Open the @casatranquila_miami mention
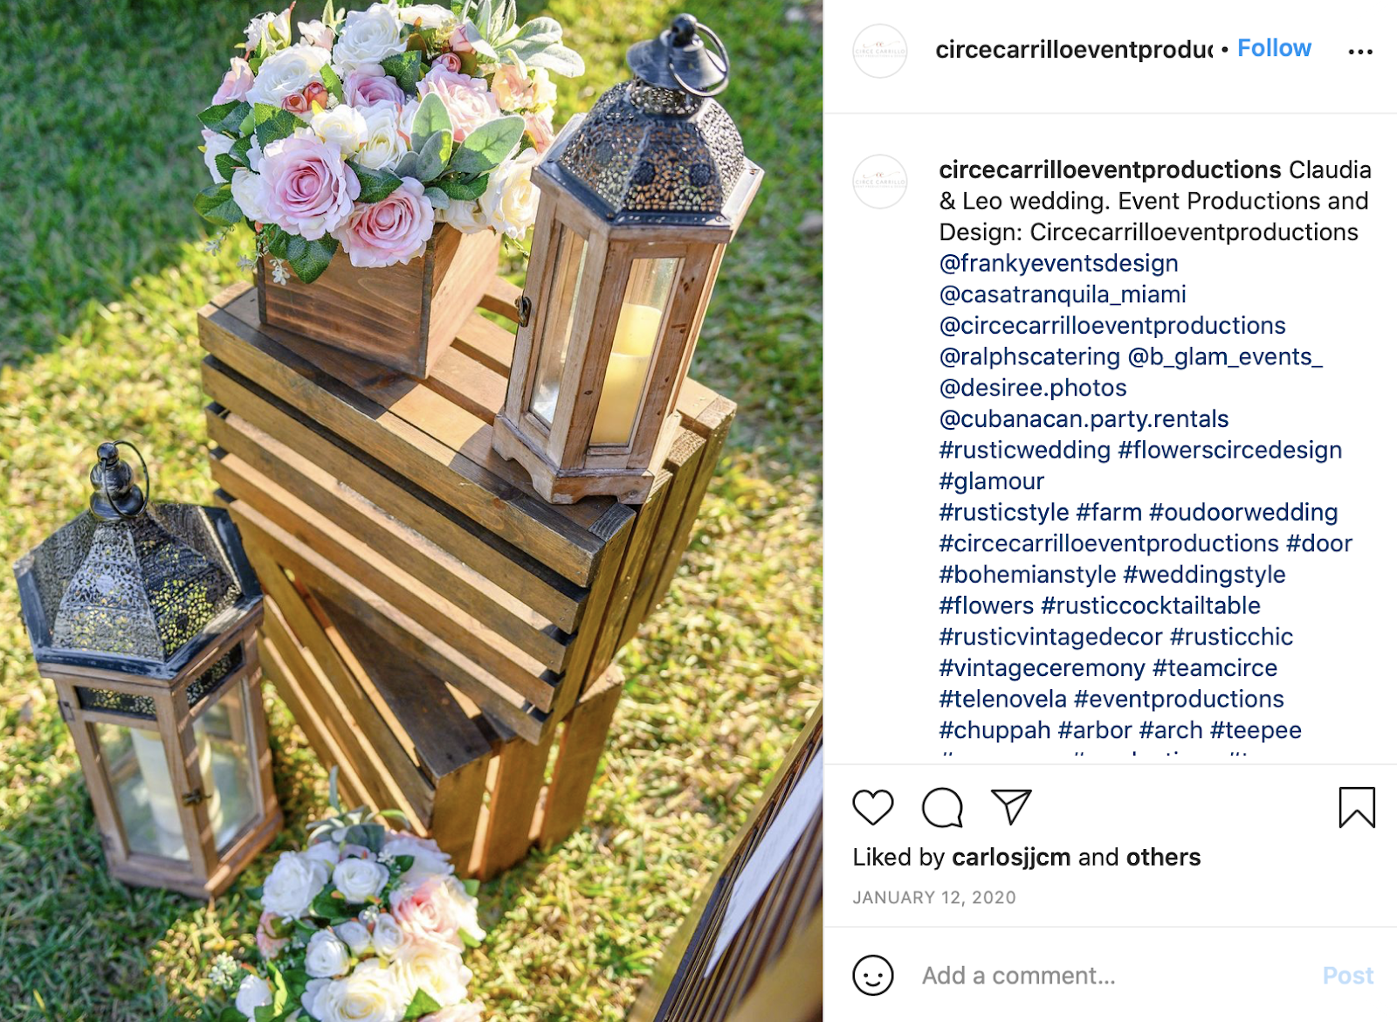Image resolution: width=1397 pixels, height=1022 pixels. (1063, 294)
